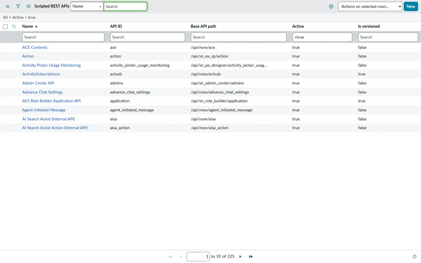Click the path '/api/sn_role_builder/application'

coord(219,101)
